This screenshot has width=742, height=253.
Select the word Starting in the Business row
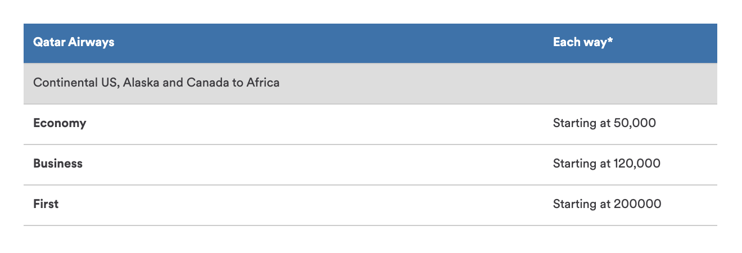[x=575, y=164]
